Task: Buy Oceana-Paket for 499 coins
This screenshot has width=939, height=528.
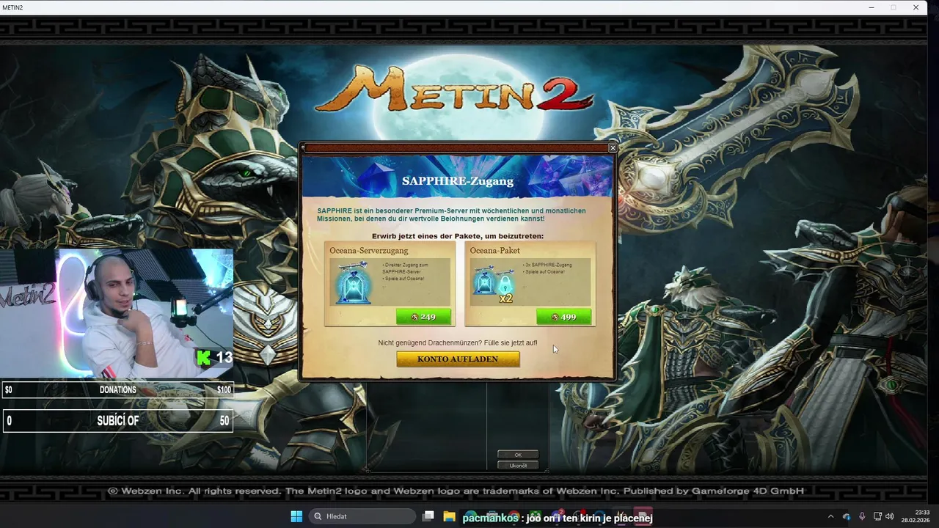Action: pyautogui.click(x=563, y=317)
